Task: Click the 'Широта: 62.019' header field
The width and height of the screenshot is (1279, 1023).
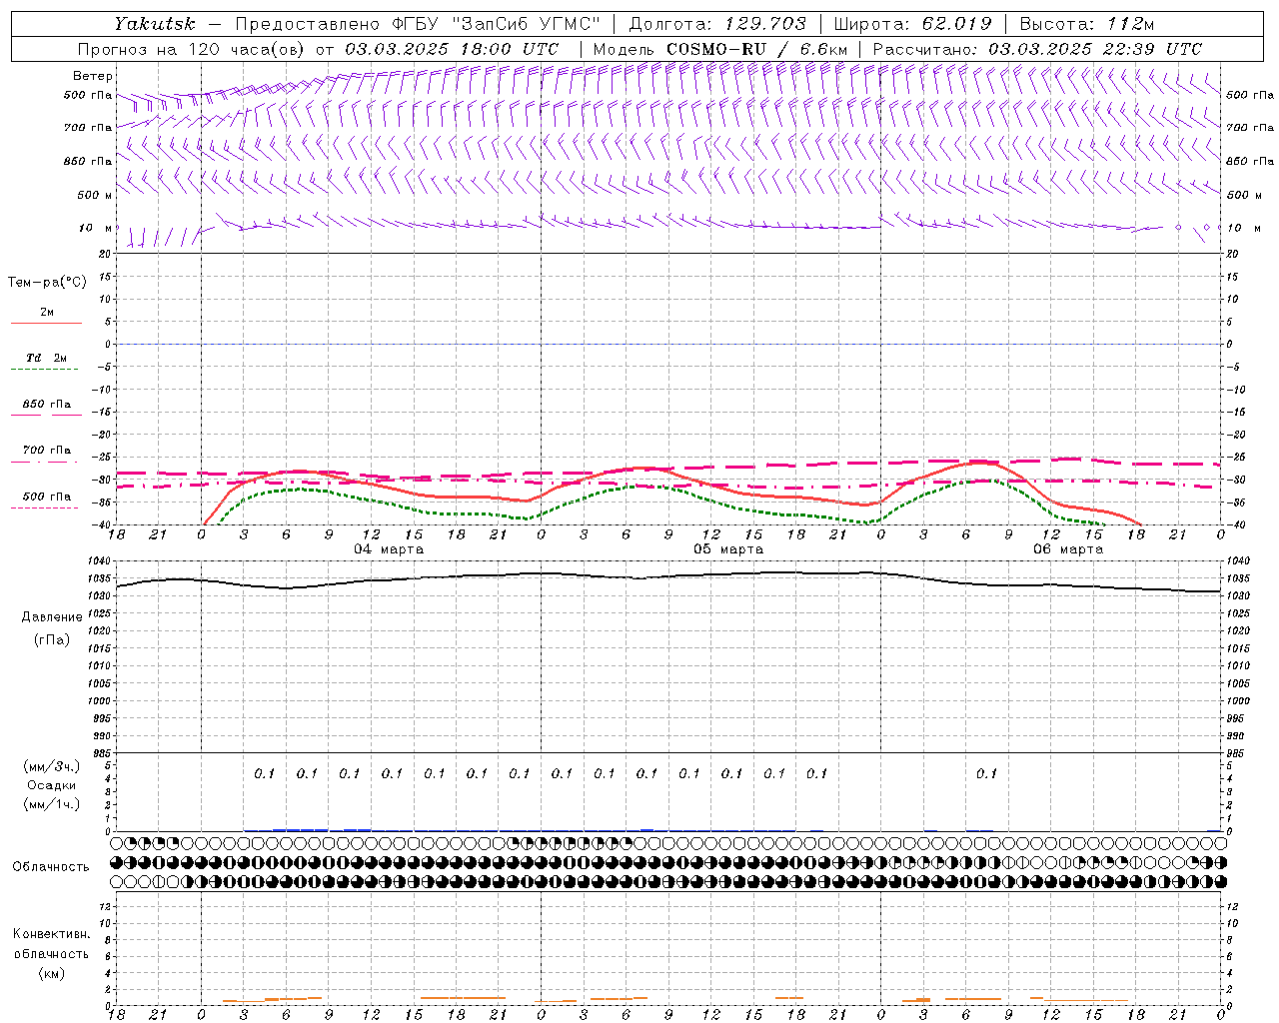Action: pyautogui.click(x=912, y=24)
